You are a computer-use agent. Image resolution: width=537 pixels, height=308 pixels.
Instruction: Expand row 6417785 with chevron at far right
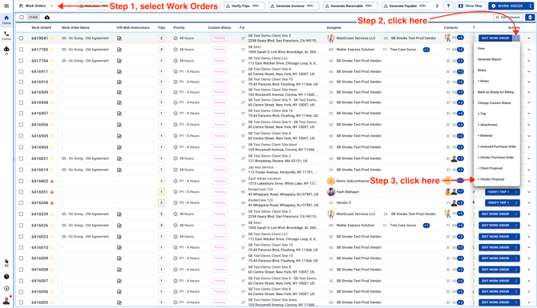point(529,50)
